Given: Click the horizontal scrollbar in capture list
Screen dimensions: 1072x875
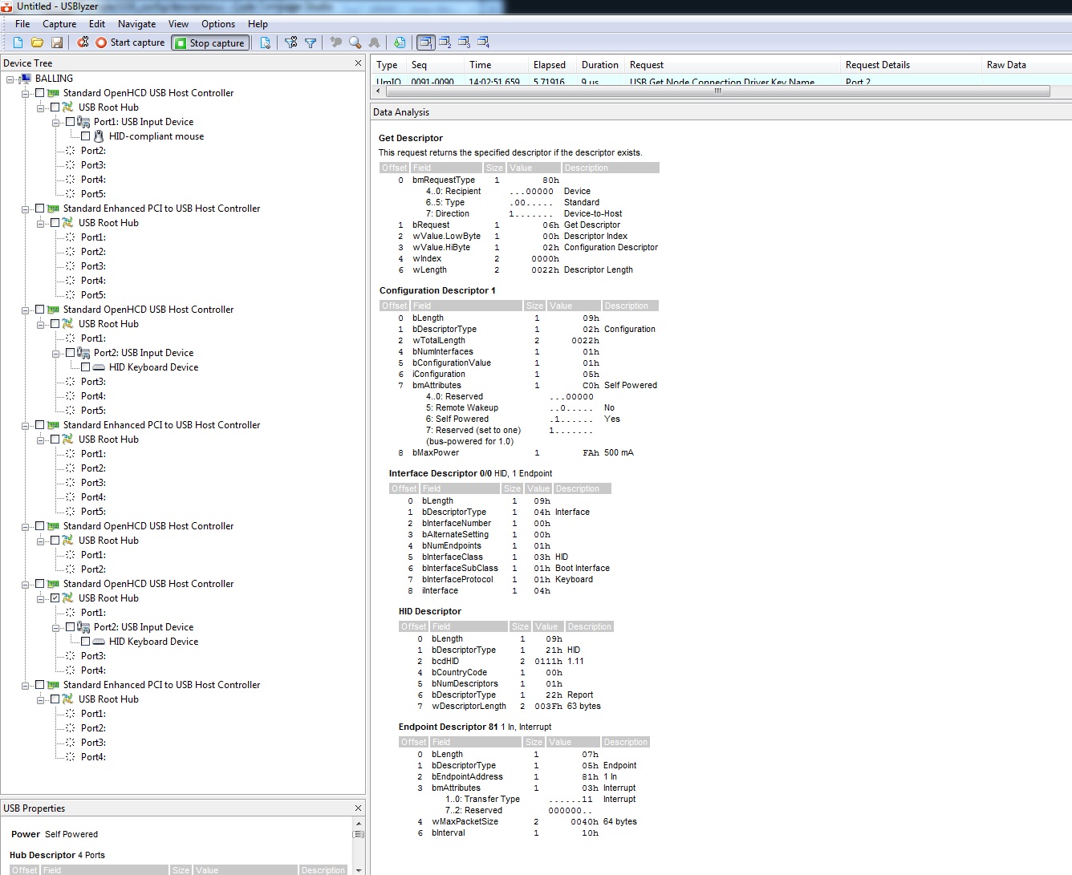Looking at the screenshot, I should [717, 91].
